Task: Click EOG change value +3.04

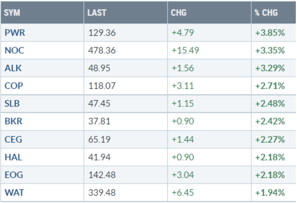Action: click(x=183, y=175)
